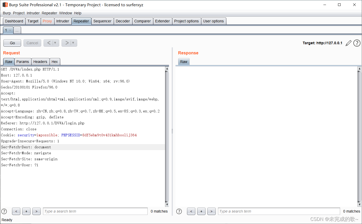The width and height of the screenshot is (362, 224).
Task: Open the back history dropdown arrow
Action: [56, 43]
